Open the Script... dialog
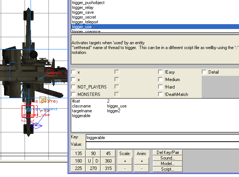The image size is (239, 177). (168, 169)
